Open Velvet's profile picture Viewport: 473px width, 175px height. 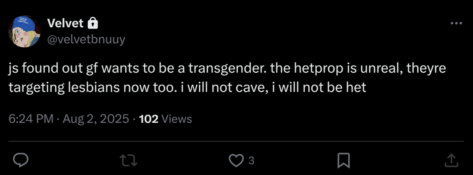(x=25, y=31)
